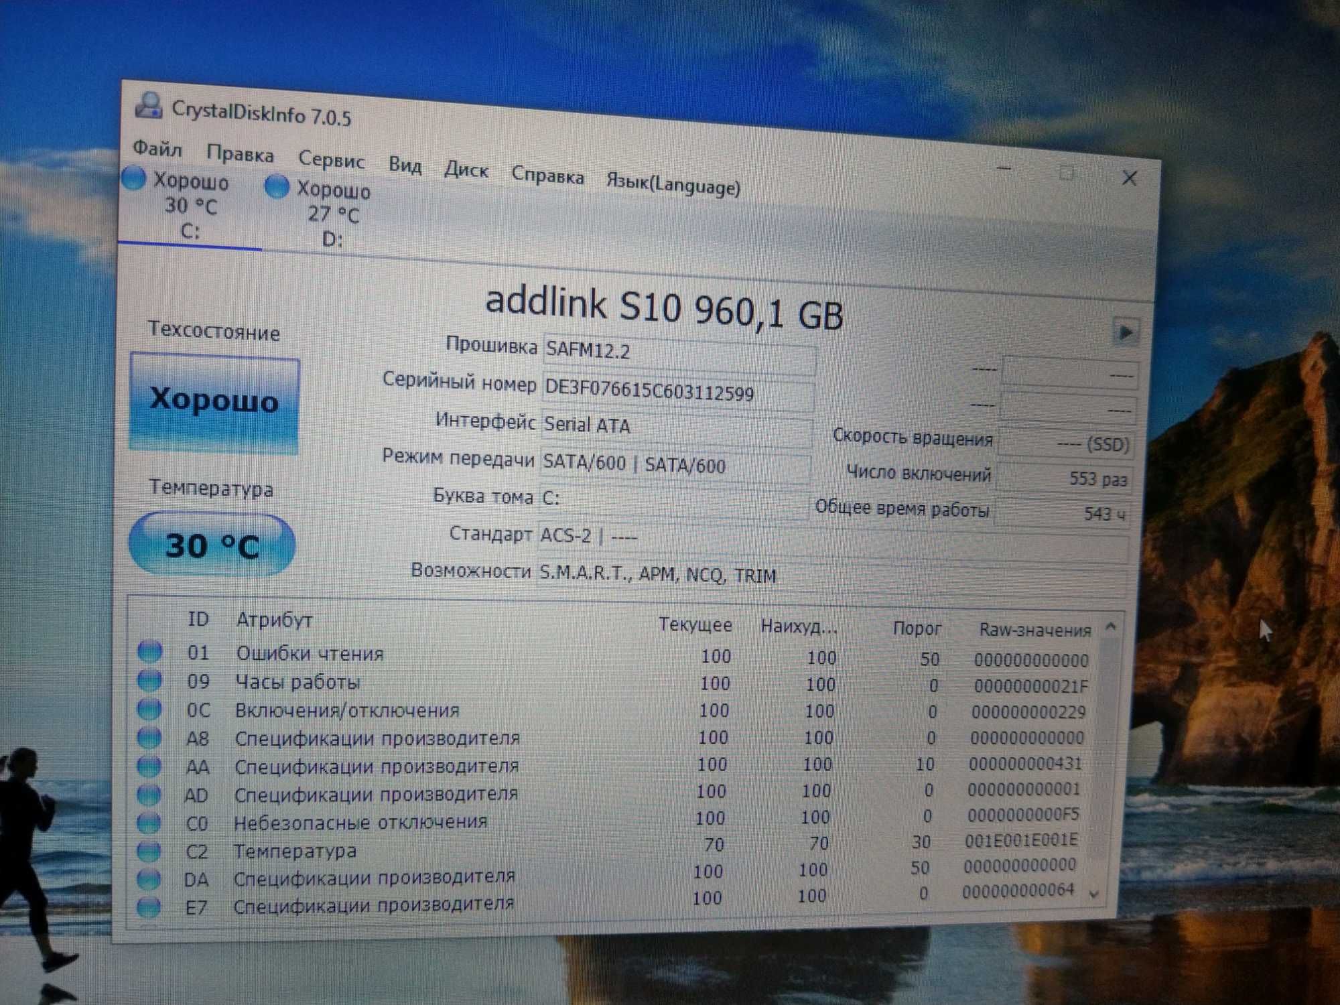Click raw value 00000000021F

1031,686
